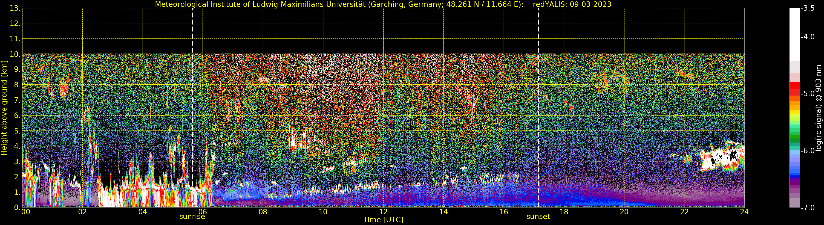
Task: Click the '-4.0' colorbar tick label
Action: 808,37
